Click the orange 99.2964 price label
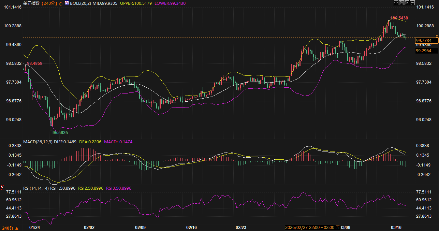The height and width of the screenshot is (231, 439). pos(423,51)
